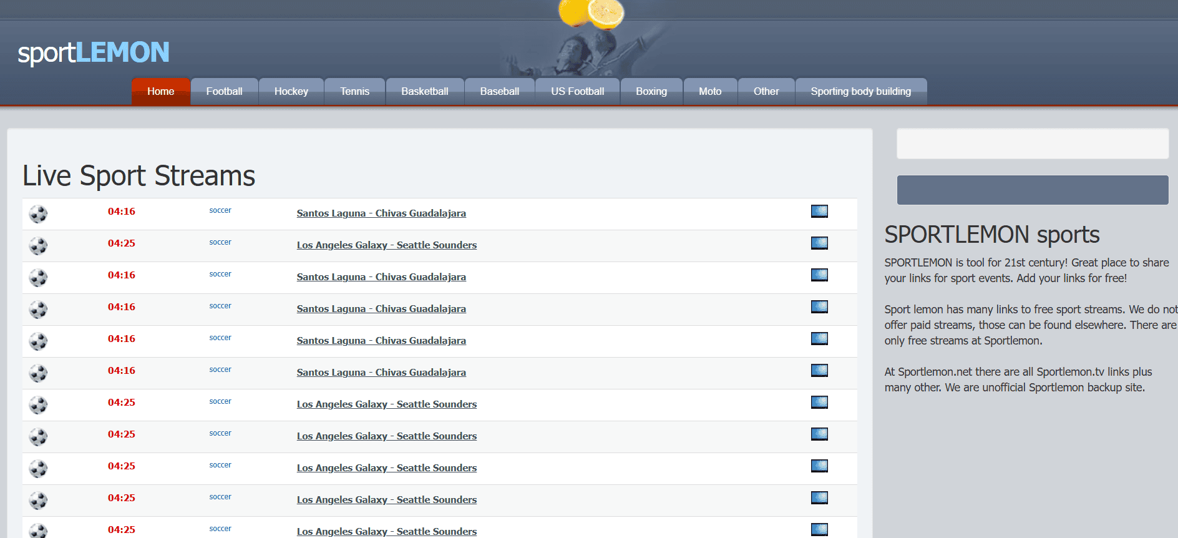Viewport: 1178px width, 538px height.
Task: Open the first Santos Laguna - Chivas Guadalajara link
Action: tap(381, 213)
